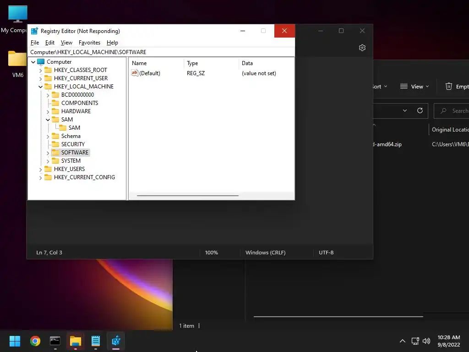Screen dimensions: 469x352
Task: Collapse the SAM parent key
Action: pyautogui.click(x=48, y=120)
